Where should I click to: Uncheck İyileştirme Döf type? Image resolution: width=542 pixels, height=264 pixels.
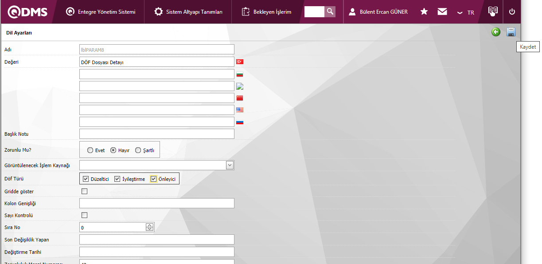(x=117, y=179)
